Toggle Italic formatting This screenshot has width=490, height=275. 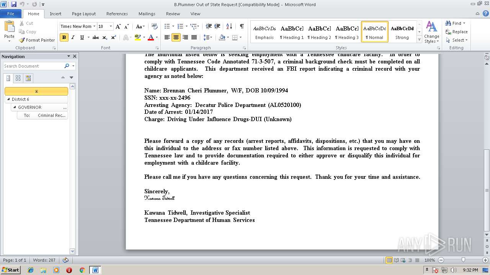(73, 37)
